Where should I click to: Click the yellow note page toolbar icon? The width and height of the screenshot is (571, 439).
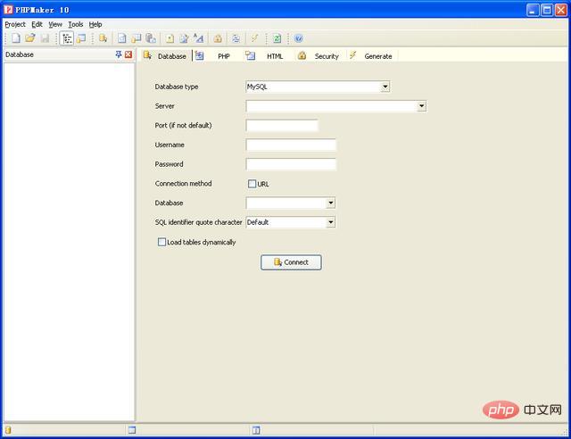(170, 38)
